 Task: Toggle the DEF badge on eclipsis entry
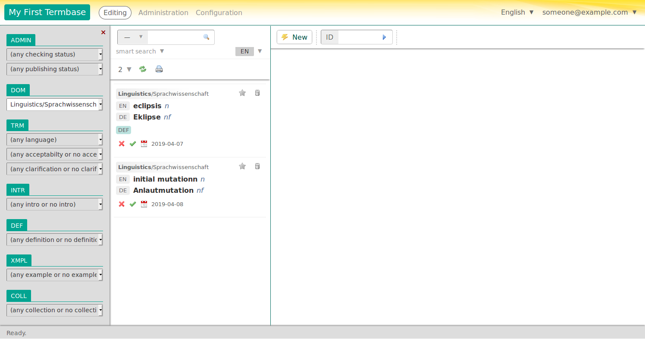coord(123,130)
